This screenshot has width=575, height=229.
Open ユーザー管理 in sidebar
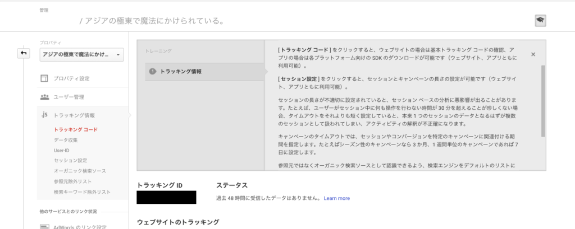coord(69,97)
